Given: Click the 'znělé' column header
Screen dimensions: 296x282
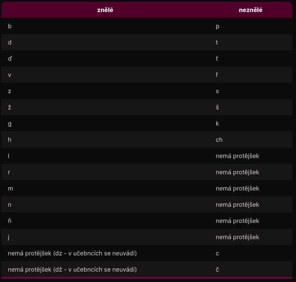Looking at the screenshot, I should [105, 10].
